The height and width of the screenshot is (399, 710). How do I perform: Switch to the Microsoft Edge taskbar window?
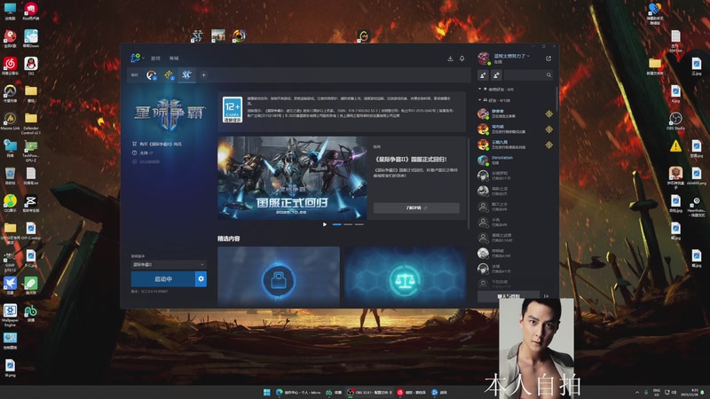(298, 392)
